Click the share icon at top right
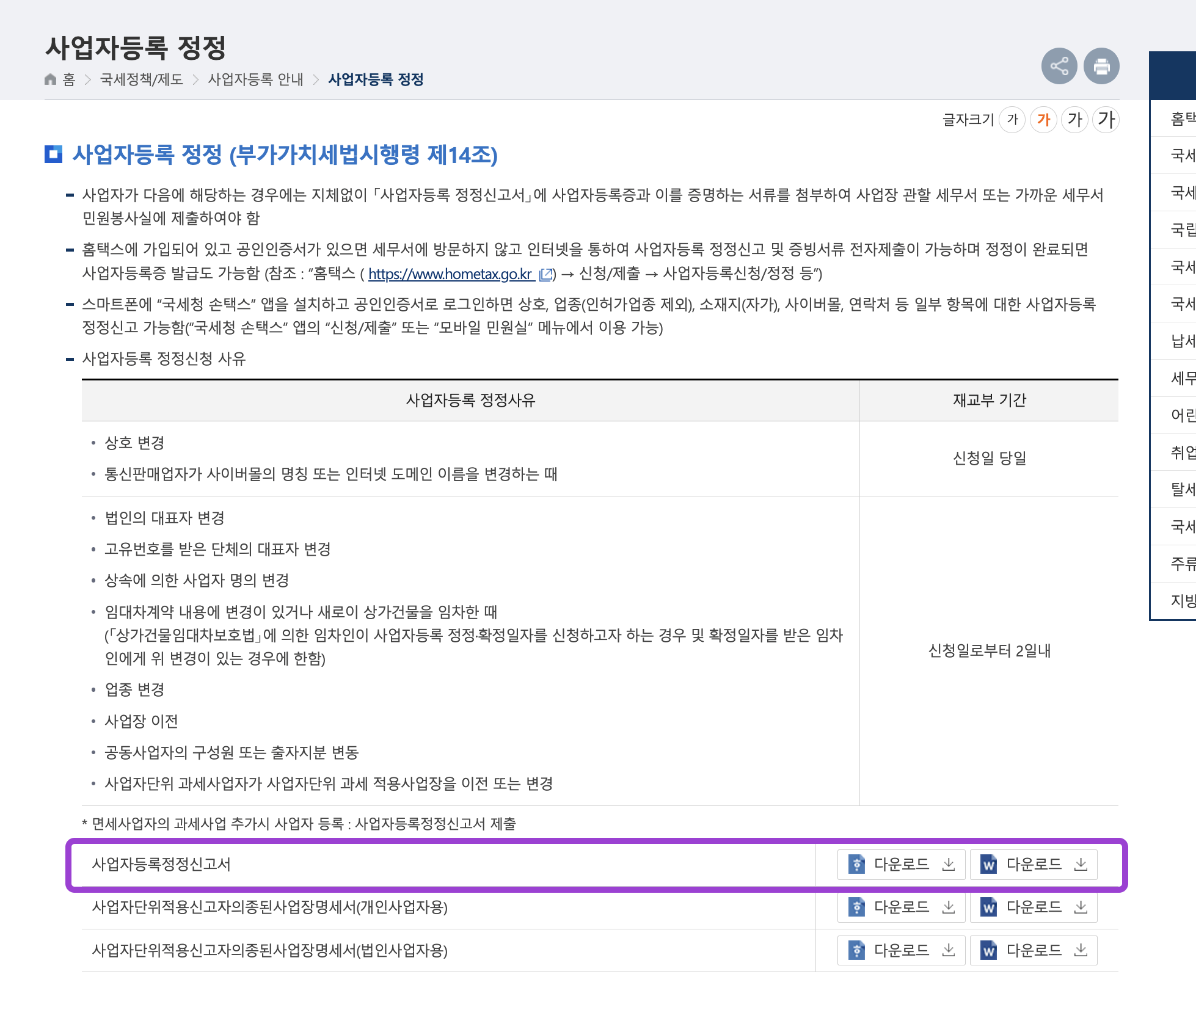The width and height of the screenshot is (1196, 1021). pyautogui.click(x=1059, y=66)
